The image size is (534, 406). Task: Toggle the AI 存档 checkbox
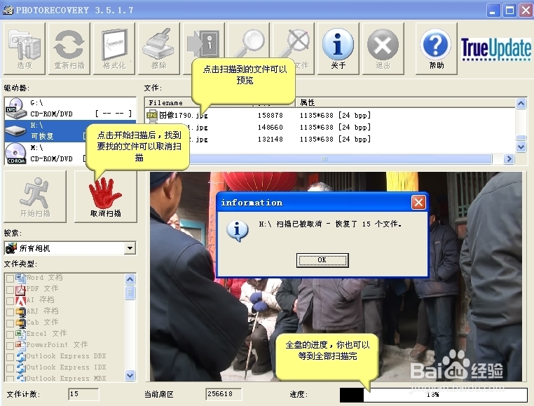pos(11,302)
